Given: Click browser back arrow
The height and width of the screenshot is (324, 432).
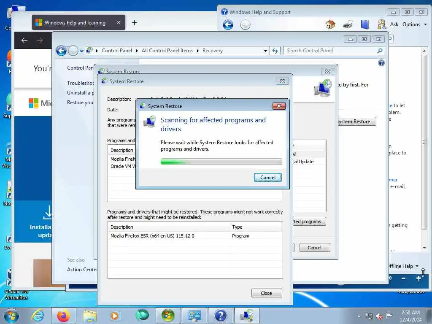Looking at the screenshot, I should [x=24, y=40].
